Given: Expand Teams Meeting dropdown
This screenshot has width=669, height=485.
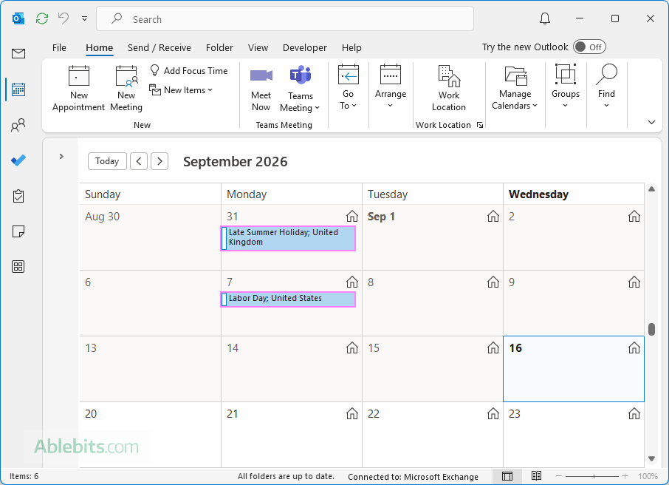Looking at the screenshot, I should point(300,89).
